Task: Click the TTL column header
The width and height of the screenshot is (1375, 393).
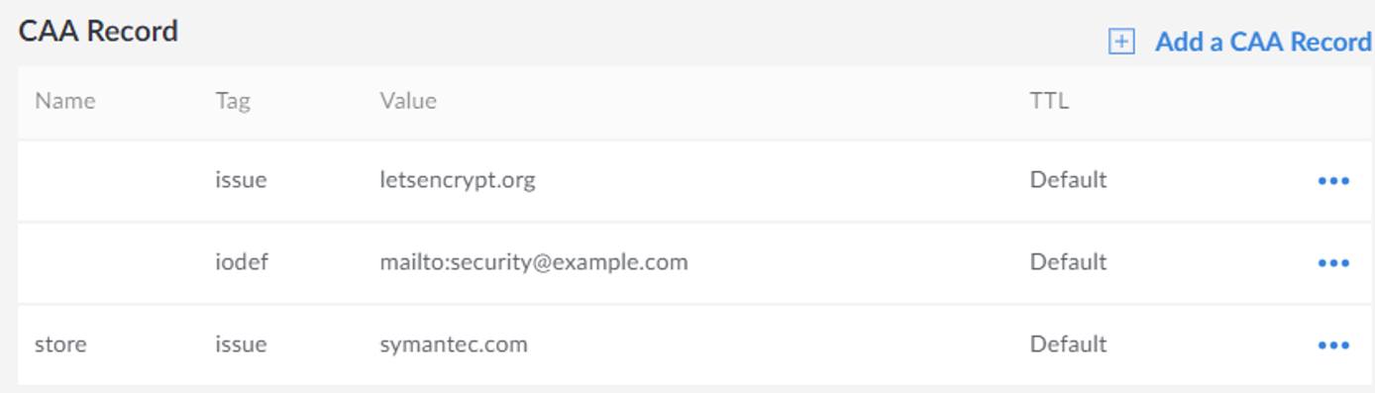Action: (x=1049, y=101)
